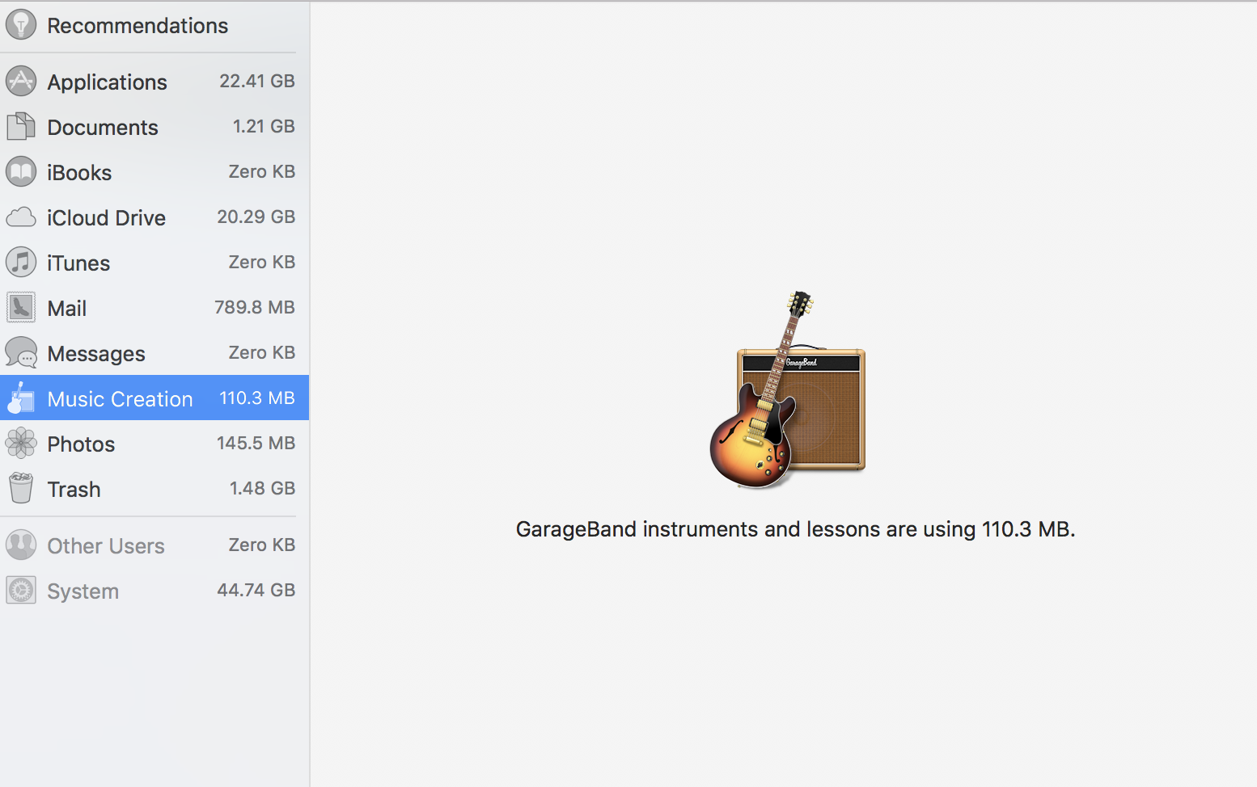The width and height of the screenshot is (1257, 787).
Task: Click the Music Creation guitar icon in sidebar
Action: [21, 398]
